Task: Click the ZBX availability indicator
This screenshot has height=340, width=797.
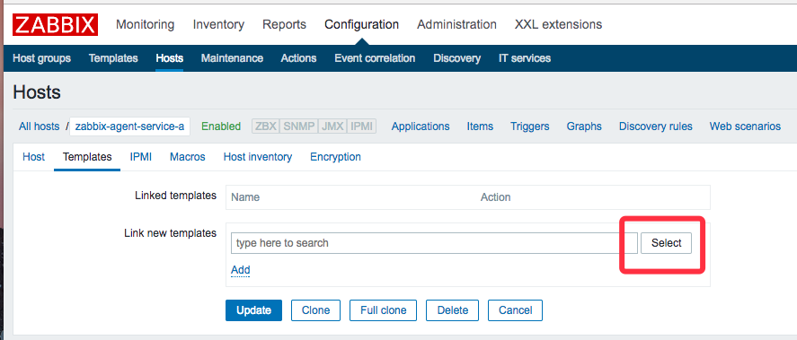Action: point(266,126)
